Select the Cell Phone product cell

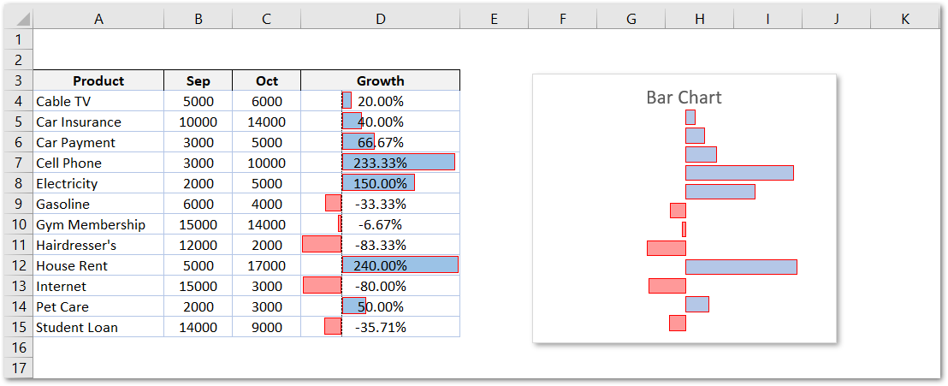tap(98, 163)
